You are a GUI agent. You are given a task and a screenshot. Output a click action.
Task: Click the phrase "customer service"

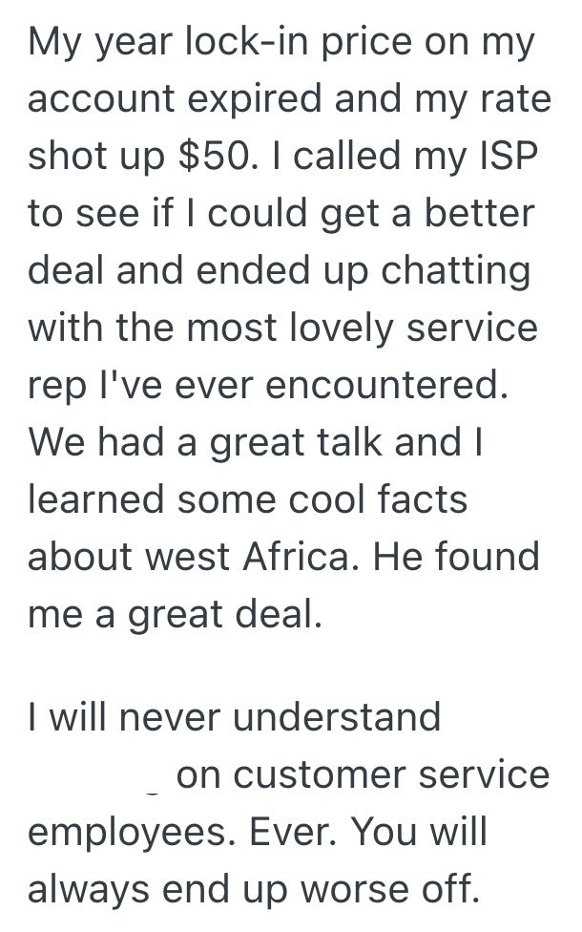(364, 773)
